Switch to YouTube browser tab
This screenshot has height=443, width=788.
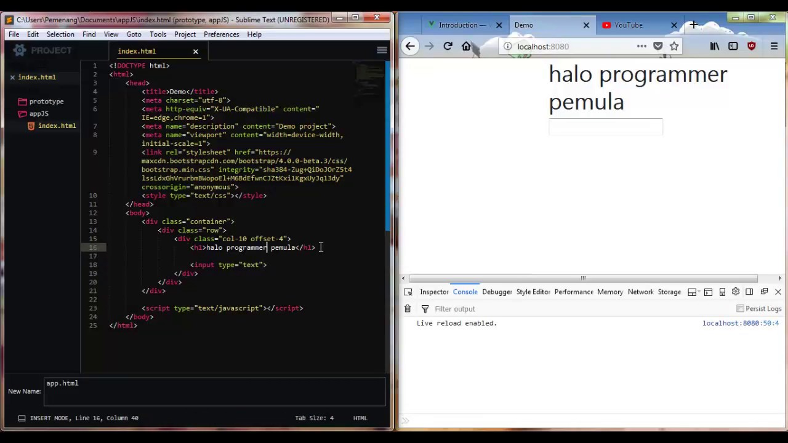[x=628, y=25]
